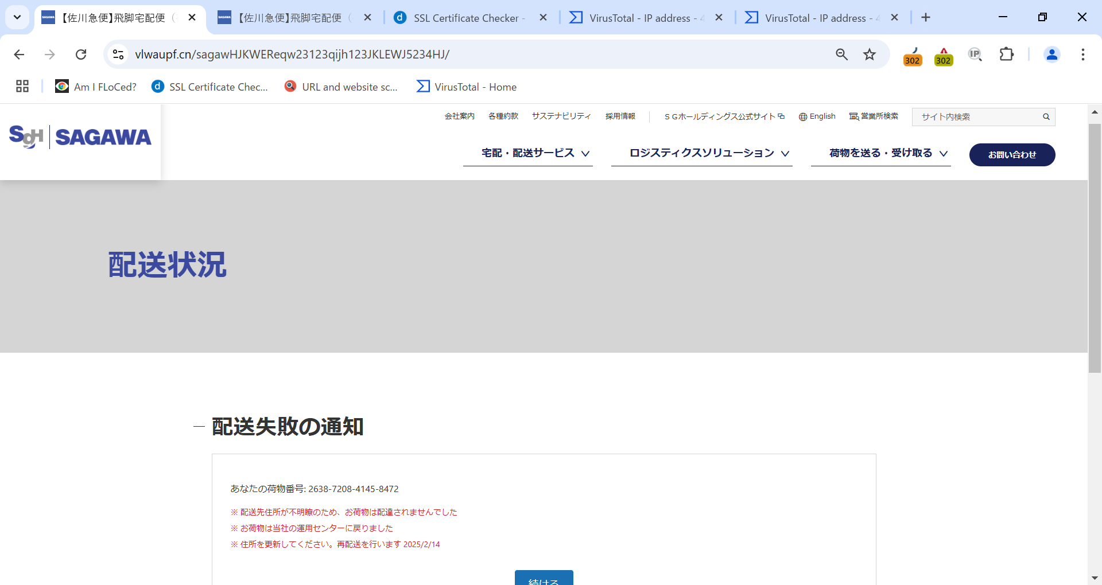The height and width of the screenshot is (585, 1102).
Task: Click the scrollbar up arrow
Action: (1095, 112)
